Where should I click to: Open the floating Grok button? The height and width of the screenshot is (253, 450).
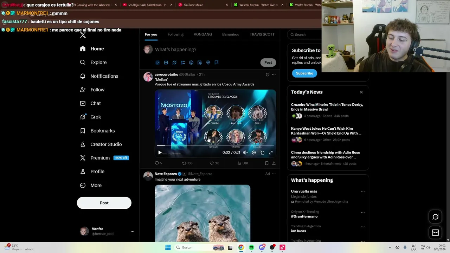coord(435,217)
